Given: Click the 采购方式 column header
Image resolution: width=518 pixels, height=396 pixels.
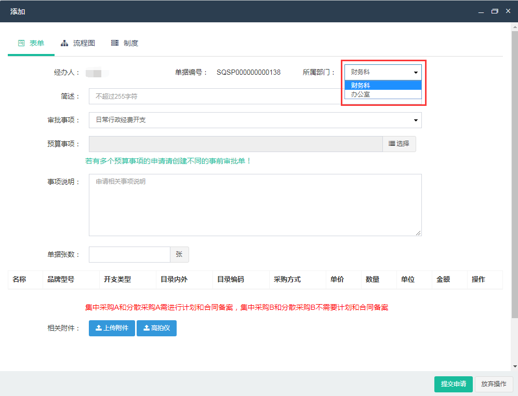Looking at the screenshot, I should point(298,280).
